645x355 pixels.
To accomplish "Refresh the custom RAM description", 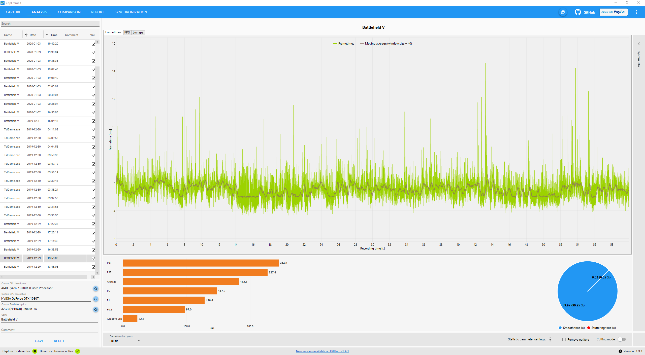I will click(x=96, y=309).
